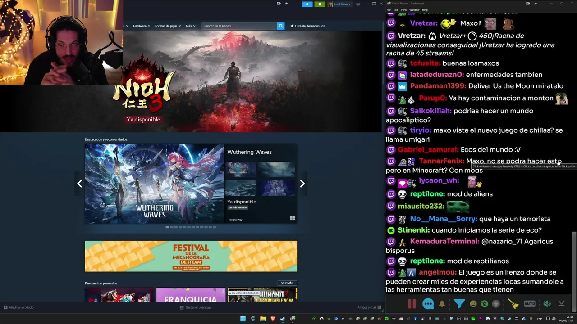Show previous featured game with left arrow

79,184
